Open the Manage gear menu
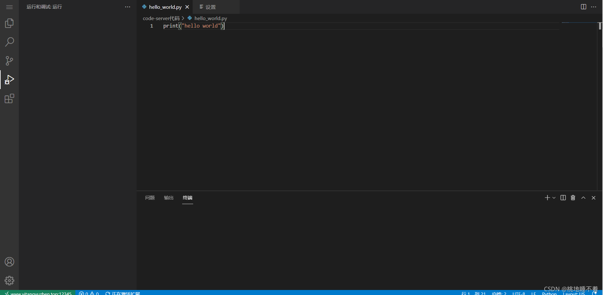Screen dimensions: 603x295 click(9, 281)
